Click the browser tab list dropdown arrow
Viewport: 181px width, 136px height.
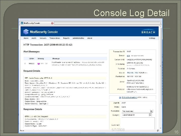coord(161,23)
